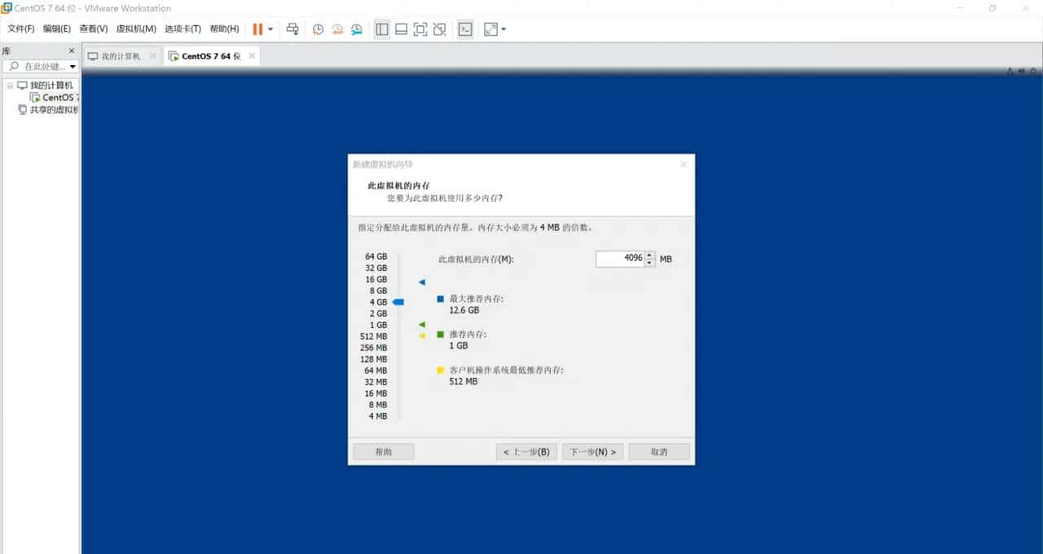Viewport: 1043px width, 554px height.
Task: Toggle the thumbnail bar visibility
Action: (x=402, y=29)
